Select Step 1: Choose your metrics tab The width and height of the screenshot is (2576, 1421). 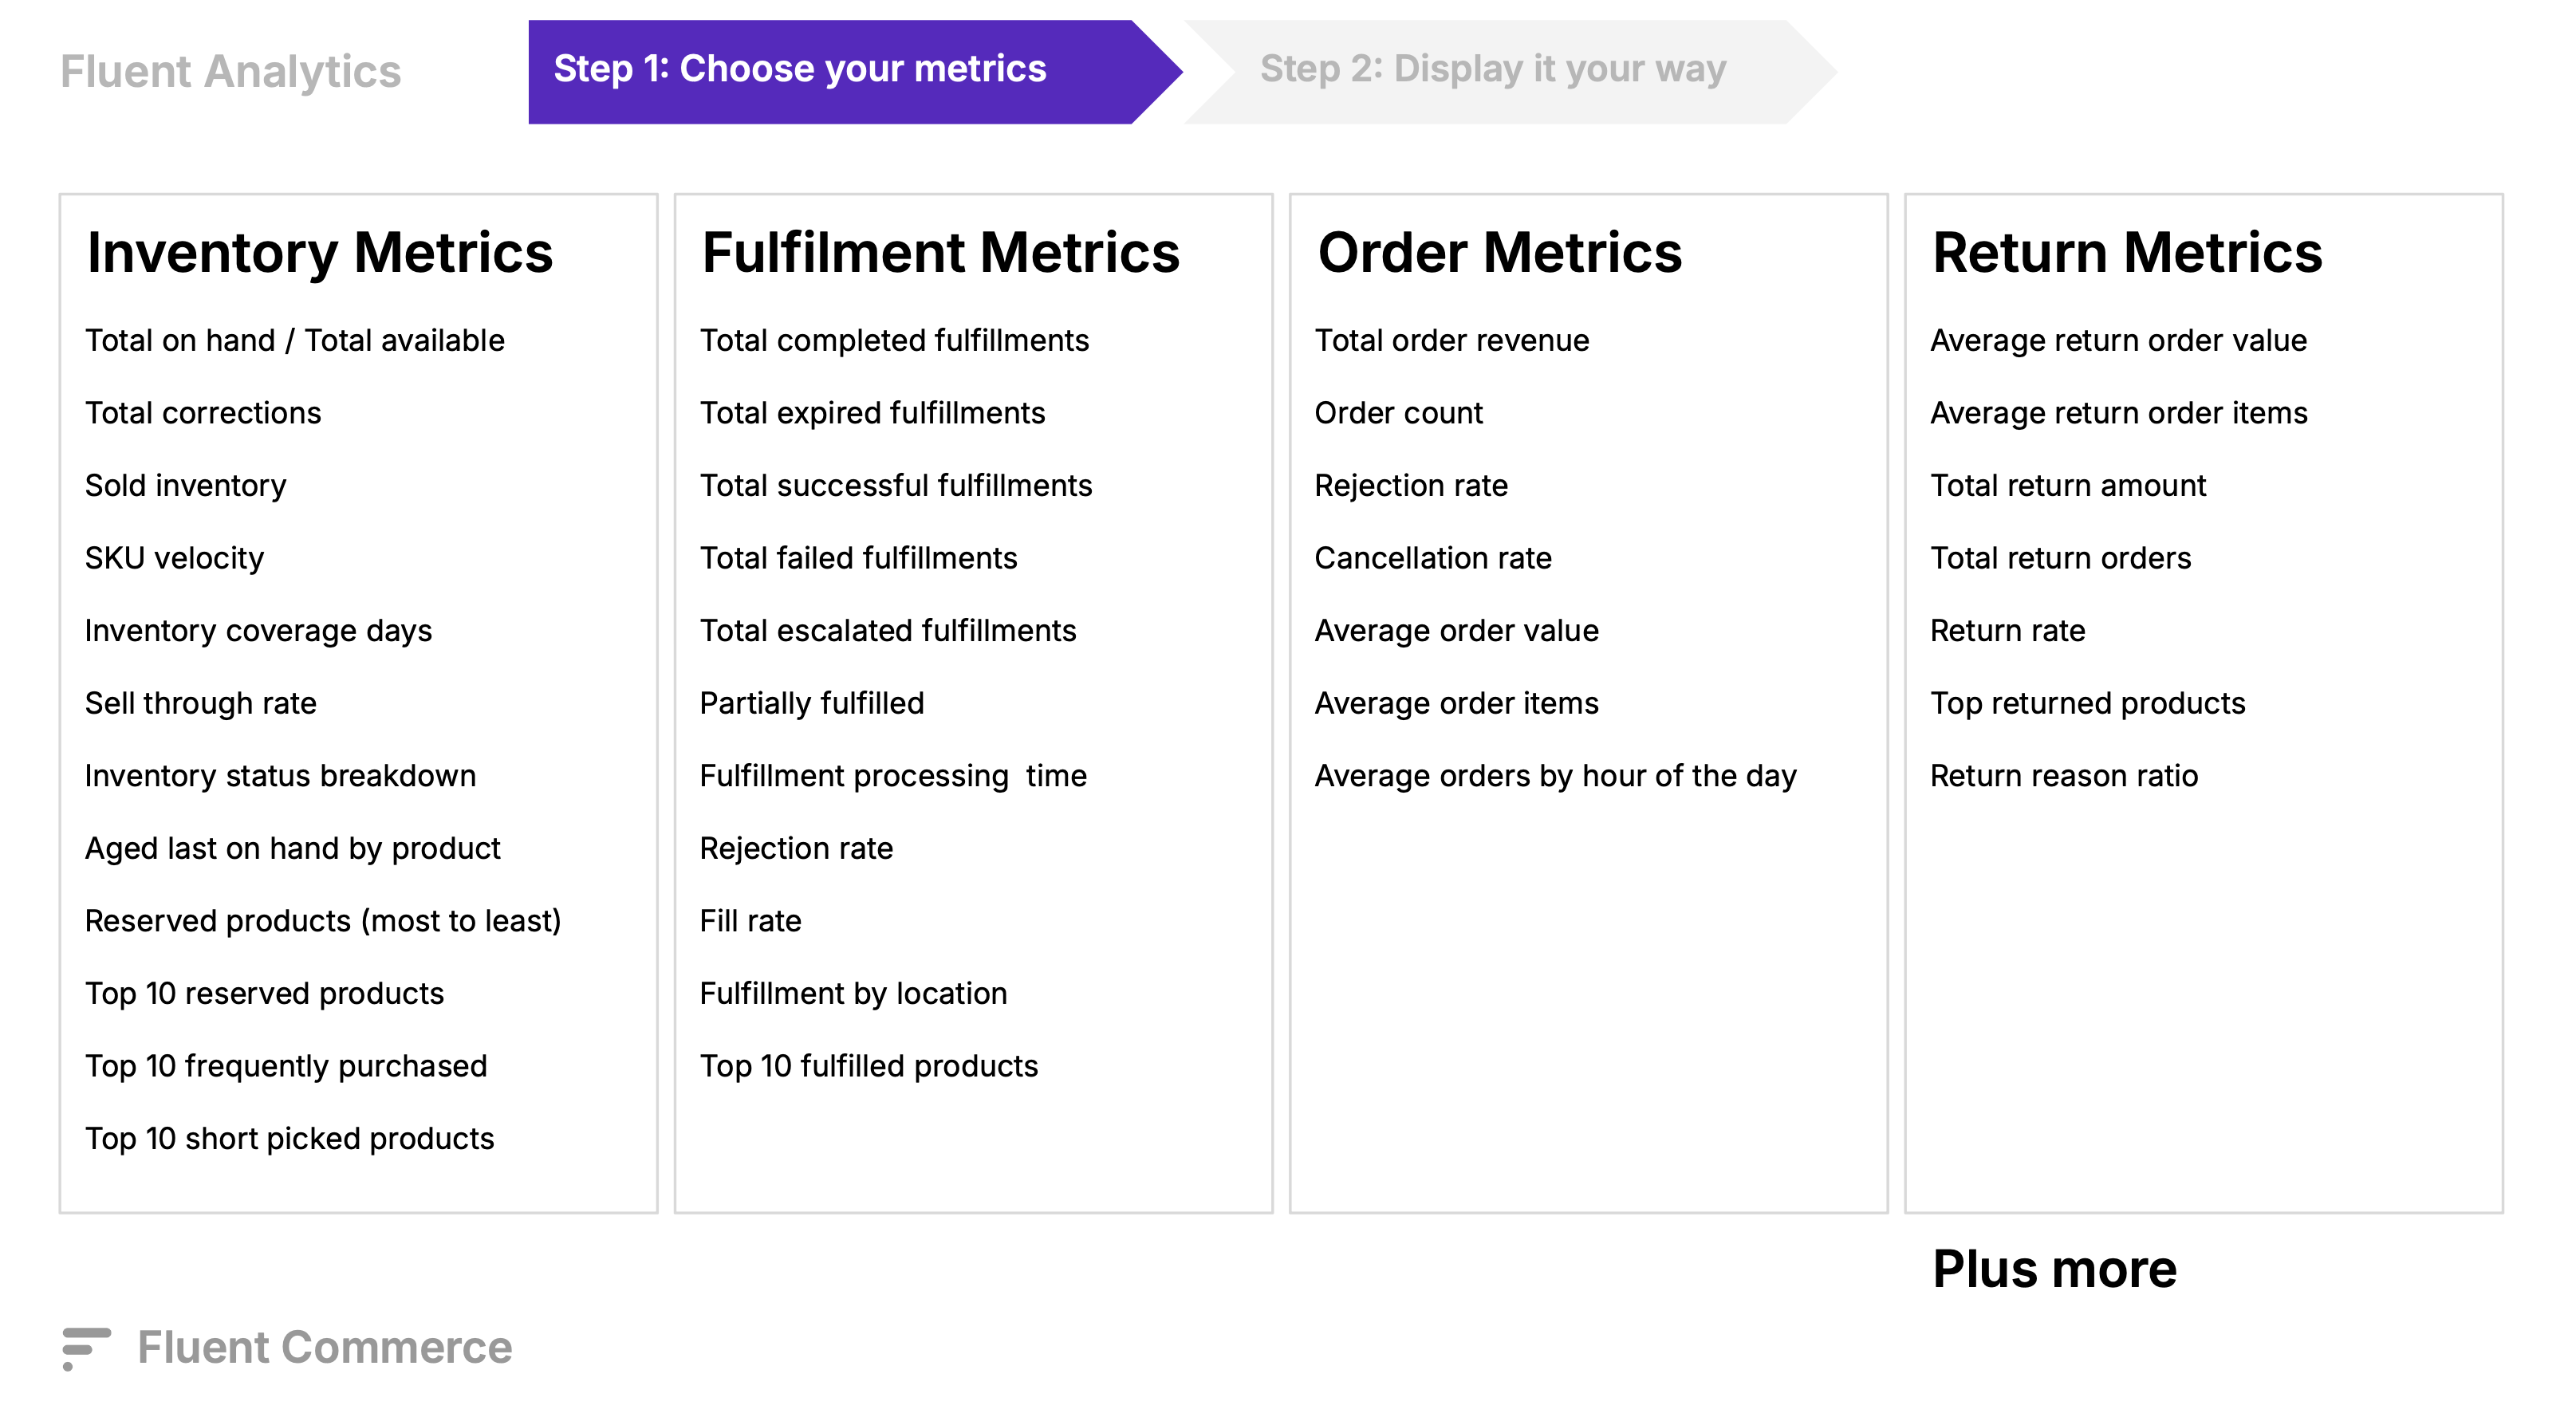click(x=800, y=70)
